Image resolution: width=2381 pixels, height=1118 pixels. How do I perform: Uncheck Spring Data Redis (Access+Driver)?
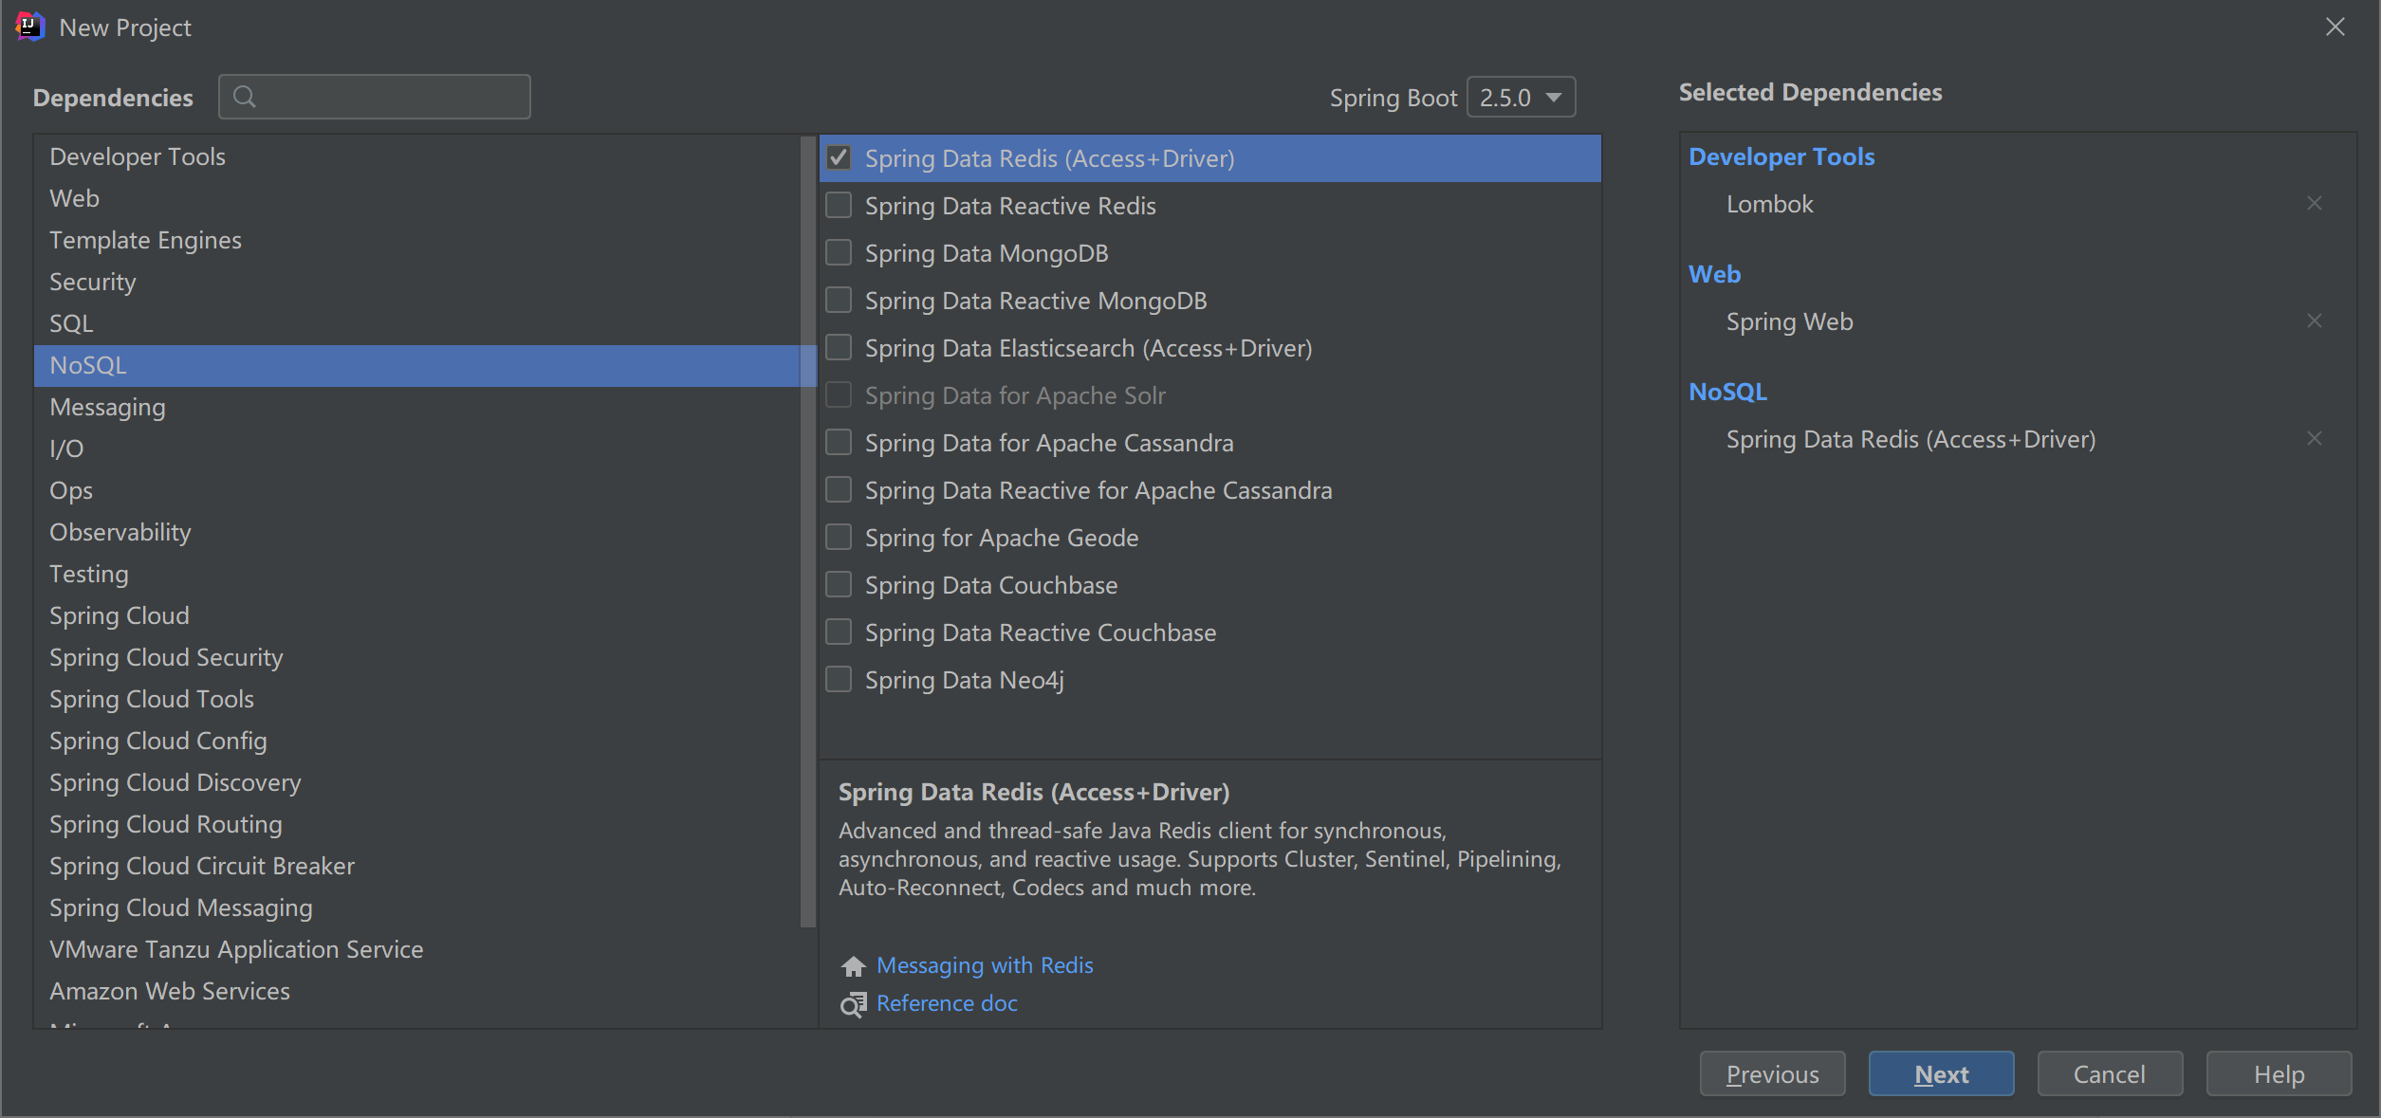(x=839, y=157)
